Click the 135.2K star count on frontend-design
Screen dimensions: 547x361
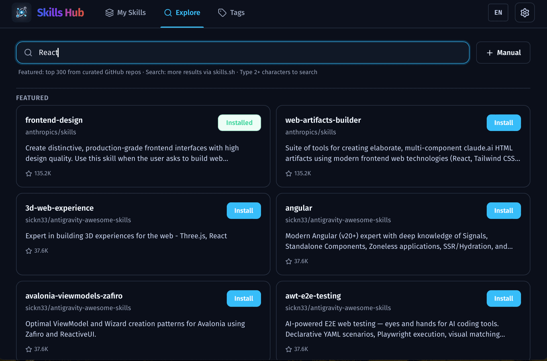43,173
